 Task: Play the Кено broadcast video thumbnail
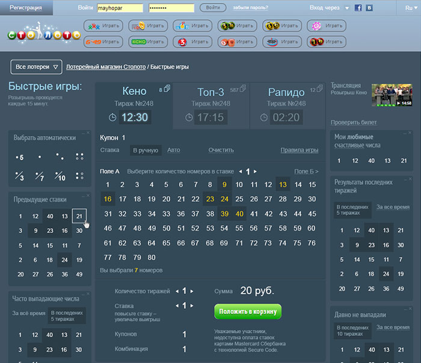coord(392,95)
